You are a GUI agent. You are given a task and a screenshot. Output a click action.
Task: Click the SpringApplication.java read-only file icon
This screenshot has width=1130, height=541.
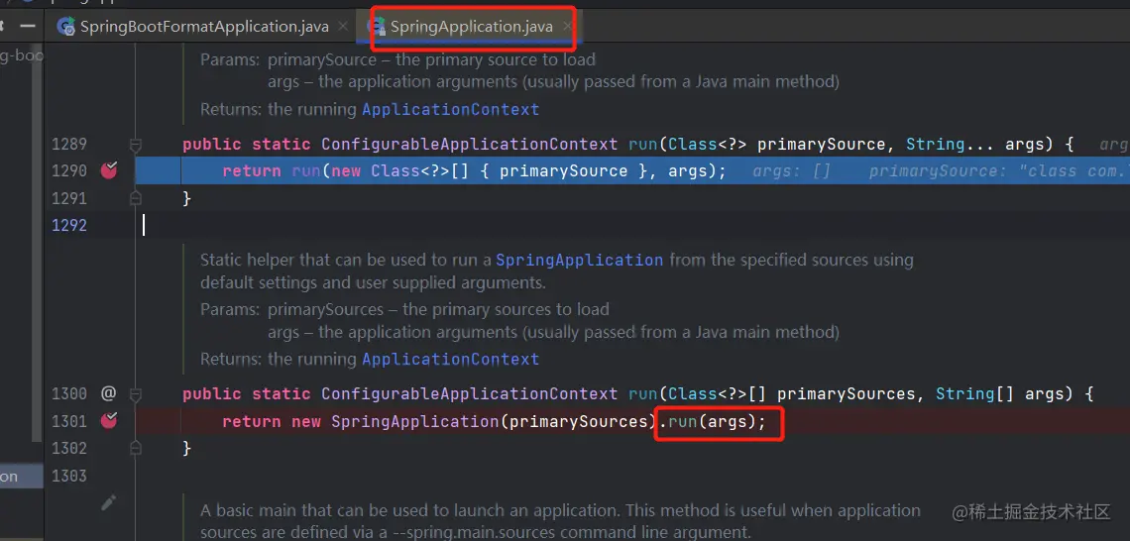(377, 27)
